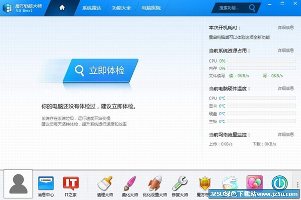
Task: Start the 立即体检 scan button
Action: (x=101, y=70)
